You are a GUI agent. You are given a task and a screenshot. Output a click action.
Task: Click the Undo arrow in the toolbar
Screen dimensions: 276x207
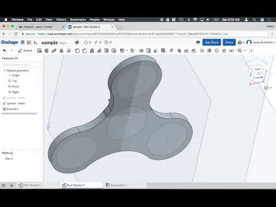click(x=5, y=51)
